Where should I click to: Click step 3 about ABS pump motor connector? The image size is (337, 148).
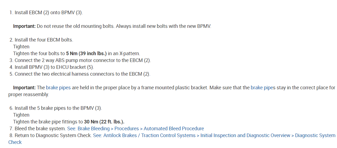(x=83, y=60)
